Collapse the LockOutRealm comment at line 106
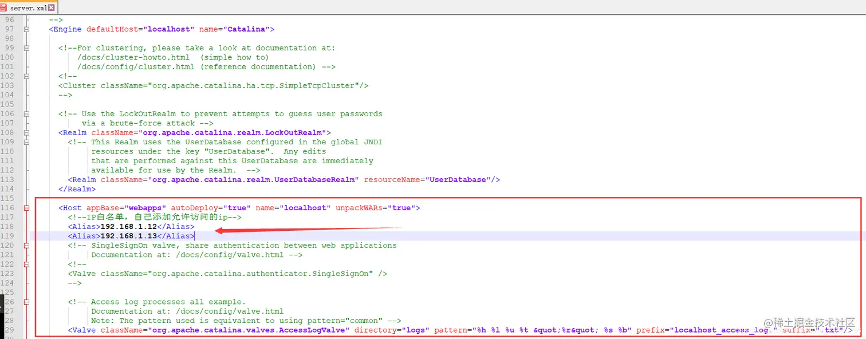The image size is (866, 339). [x=26, y=114]
